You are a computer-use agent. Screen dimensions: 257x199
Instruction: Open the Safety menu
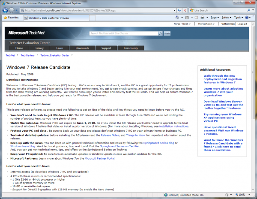pos(226,18)
